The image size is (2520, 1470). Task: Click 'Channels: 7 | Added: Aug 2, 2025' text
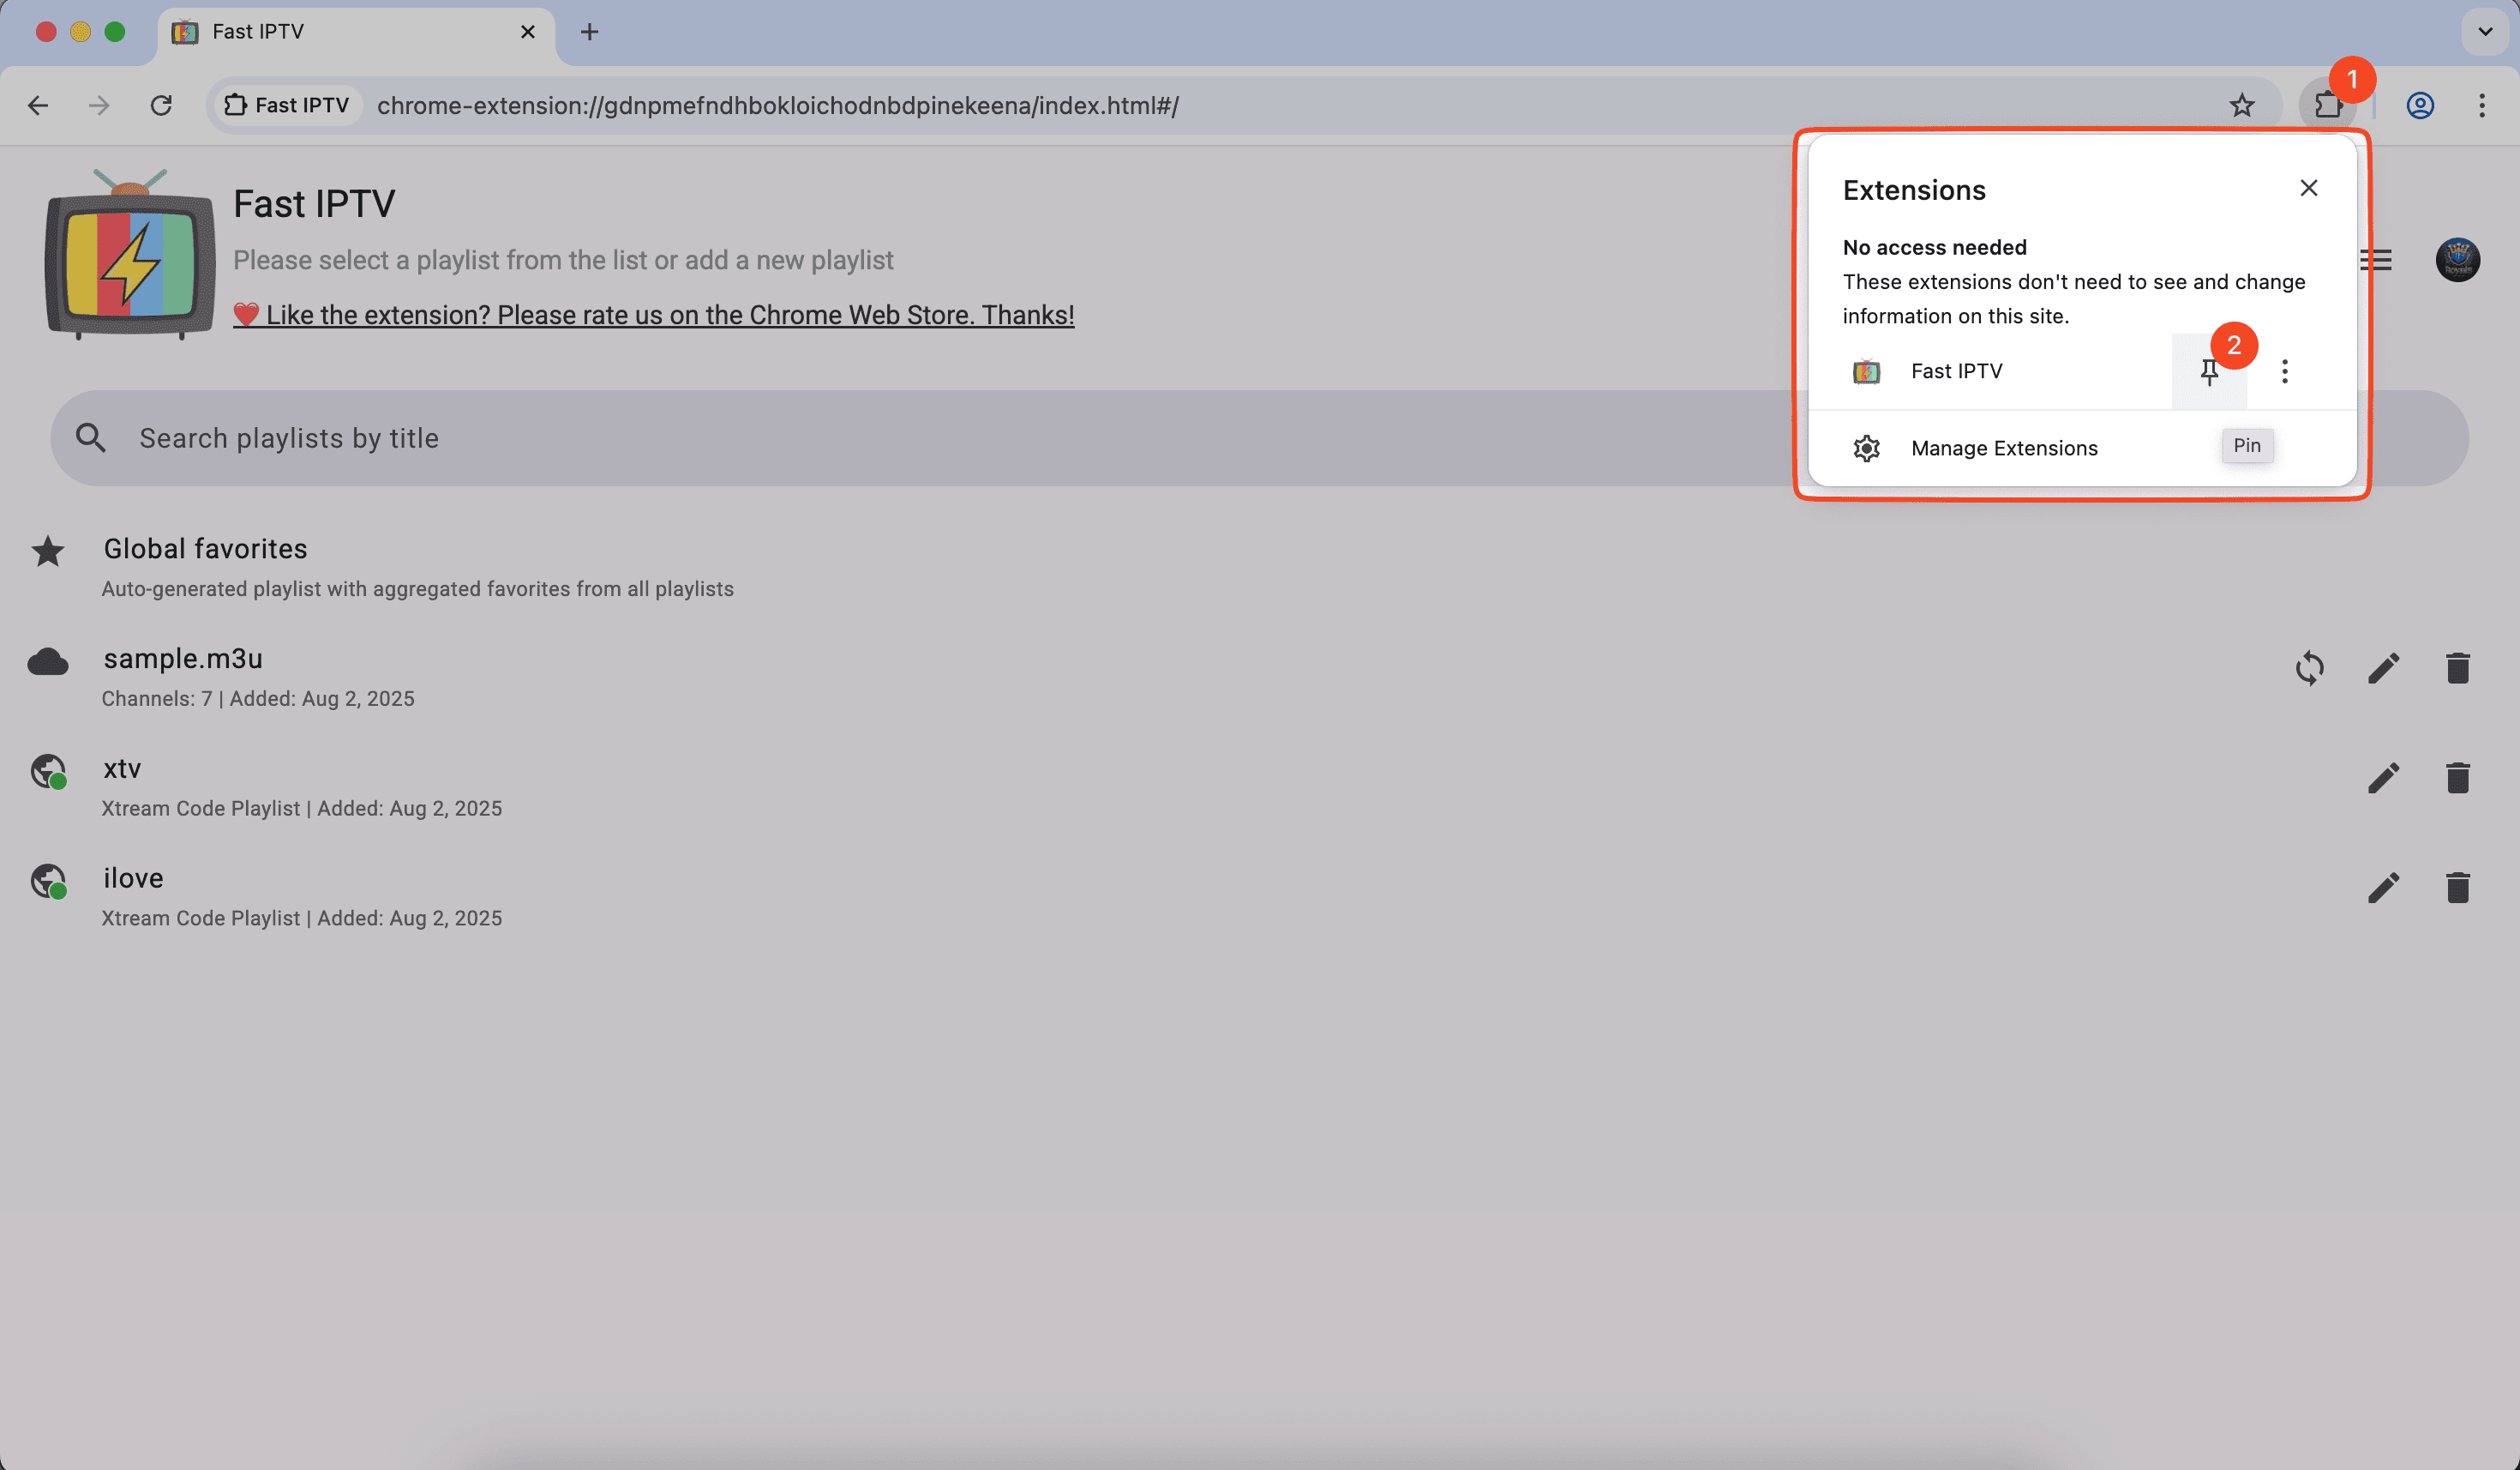pyautogui.click(x=258, y=698)
